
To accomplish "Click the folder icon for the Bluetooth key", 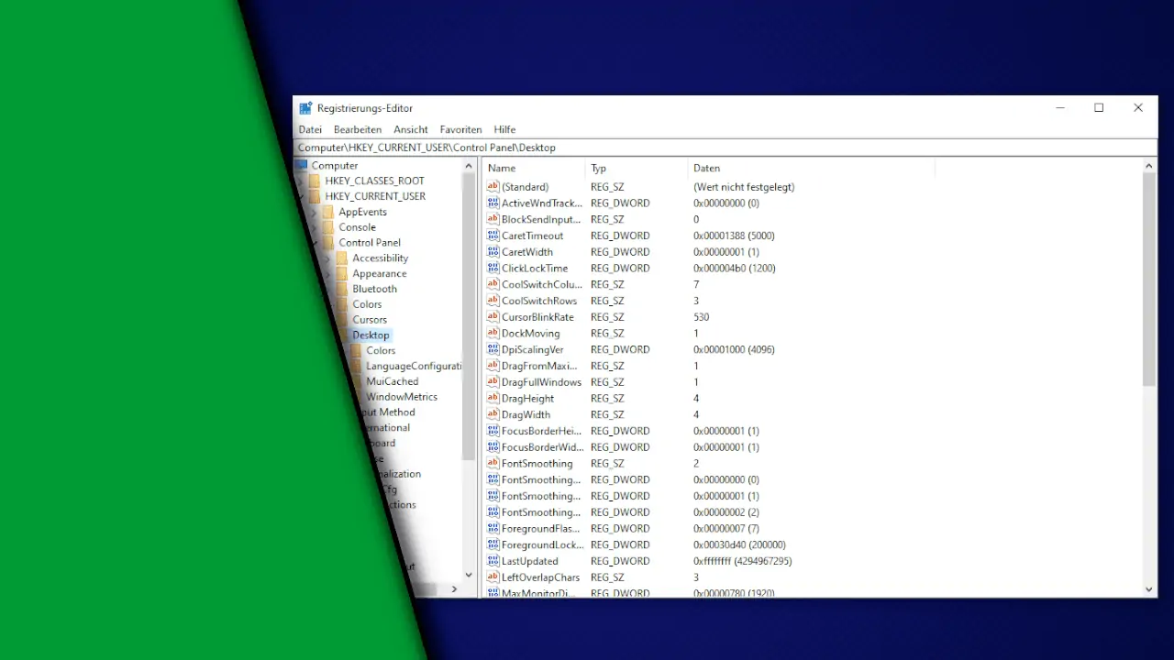I will [x=342, y=289].
